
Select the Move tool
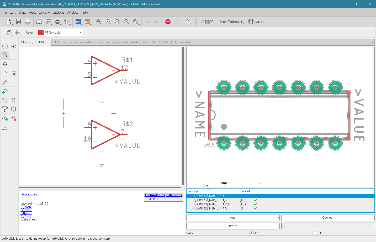pos(5,64)
